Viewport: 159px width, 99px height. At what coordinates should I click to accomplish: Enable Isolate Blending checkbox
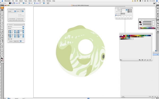[x=8, y=19]
